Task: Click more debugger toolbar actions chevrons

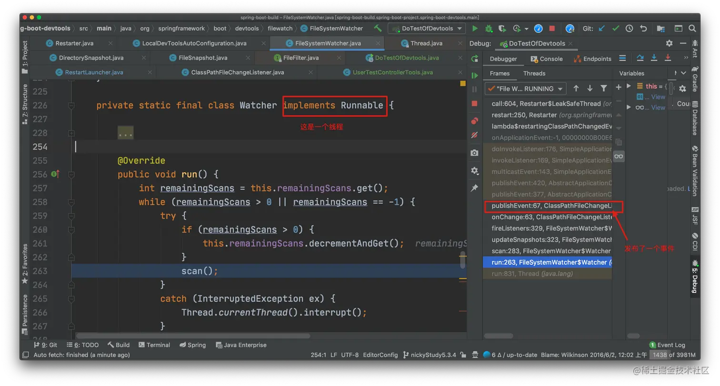Action: 686,58
